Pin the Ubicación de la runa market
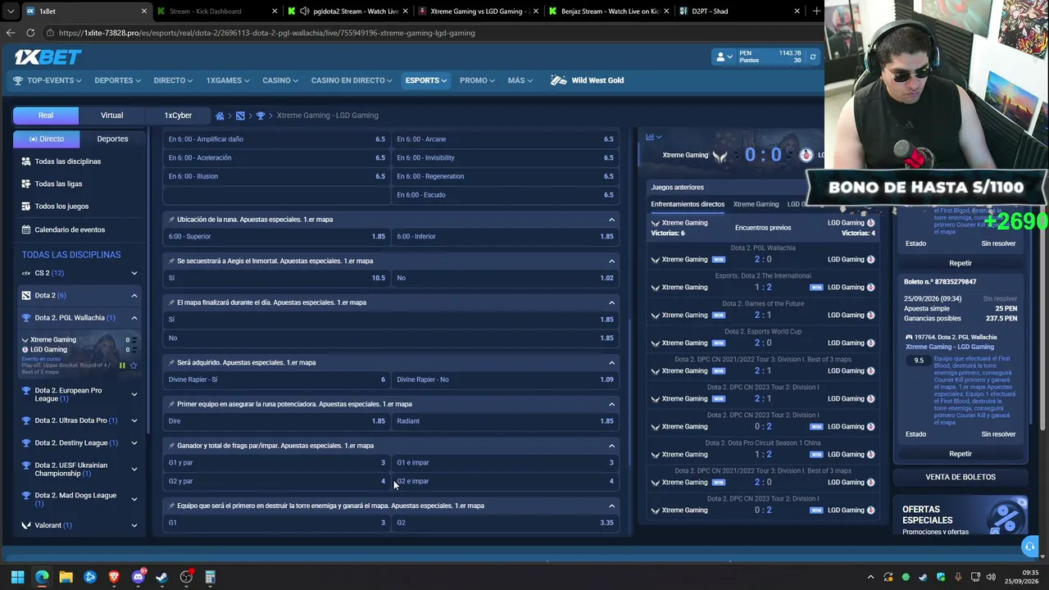The image size is (1049, 590). click(171, 220)
